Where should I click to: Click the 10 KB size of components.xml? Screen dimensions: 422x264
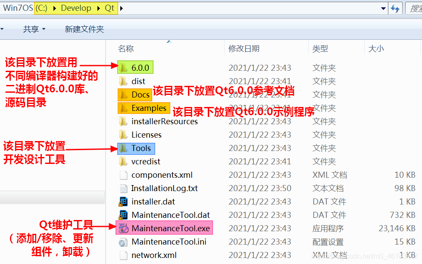(x=405, y=175)
